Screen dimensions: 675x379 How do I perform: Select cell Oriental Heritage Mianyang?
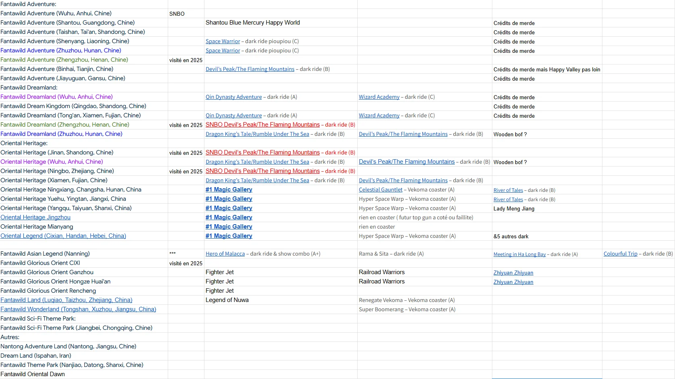pos(84,227)
